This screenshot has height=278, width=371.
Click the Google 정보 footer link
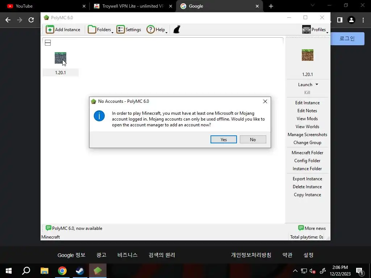[x=71, y=255]
